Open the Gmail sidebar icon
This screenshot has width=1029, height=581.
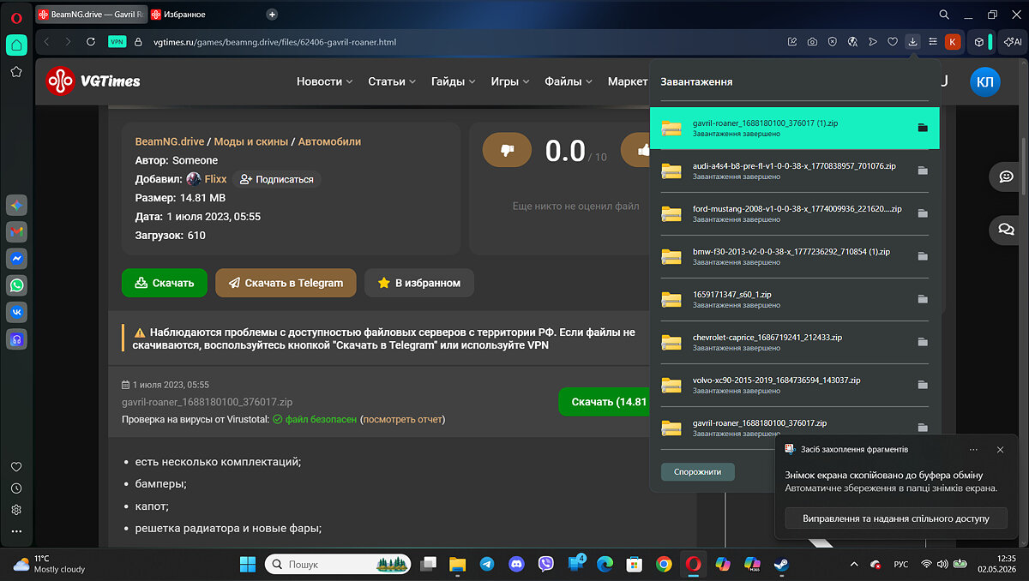(16, 231)
